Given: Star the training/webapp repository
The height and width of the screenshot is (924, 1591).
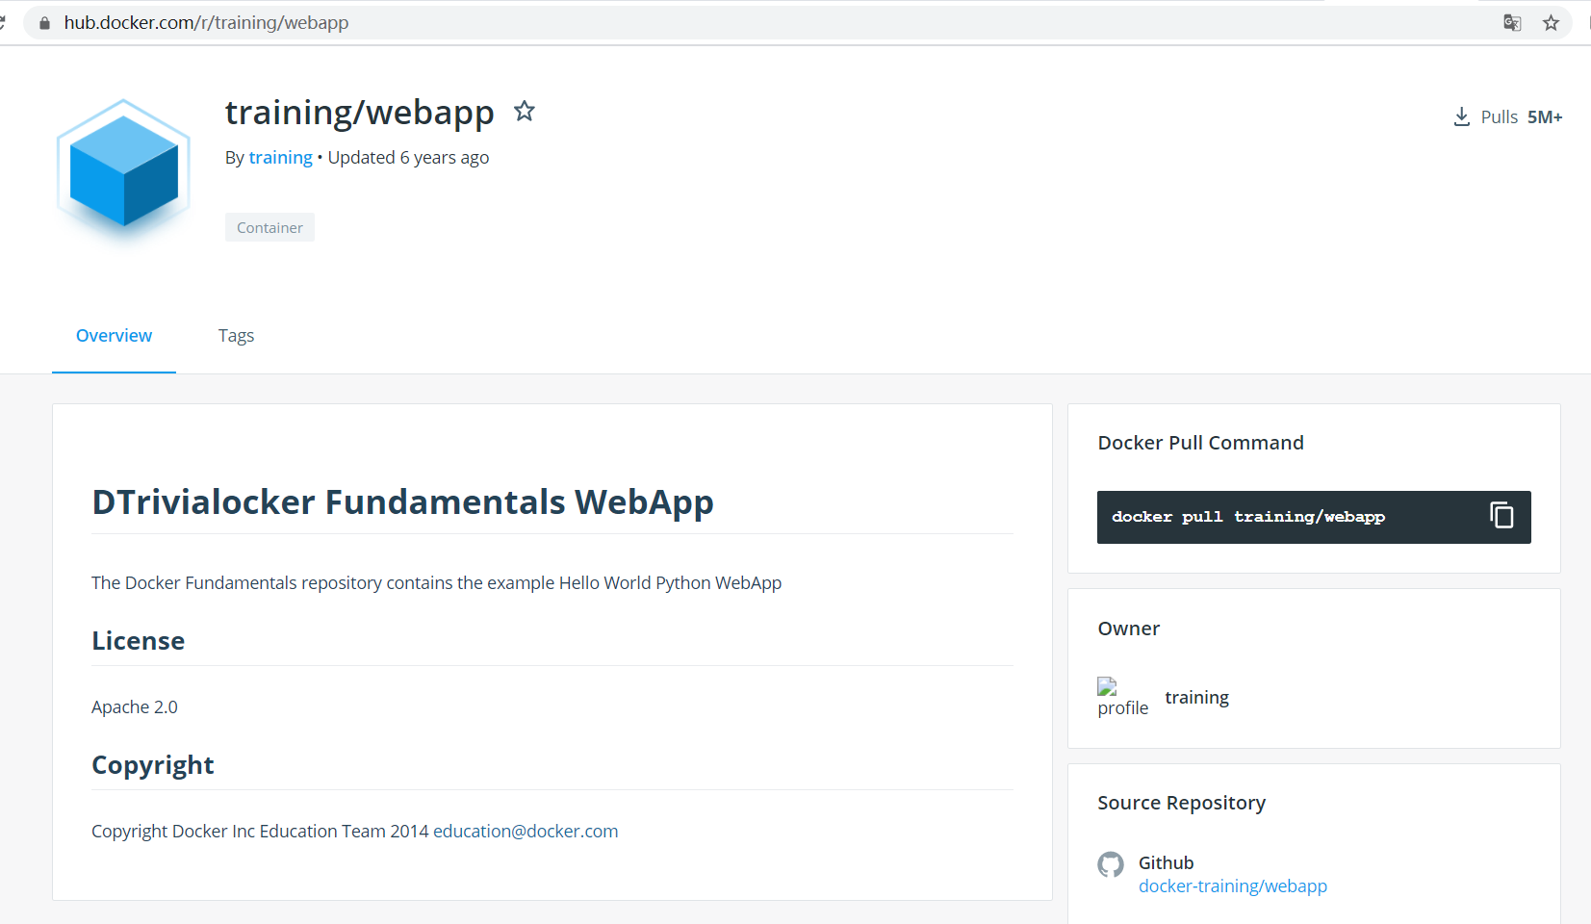Looking at the screenshot, I should (x=524, y=112).
